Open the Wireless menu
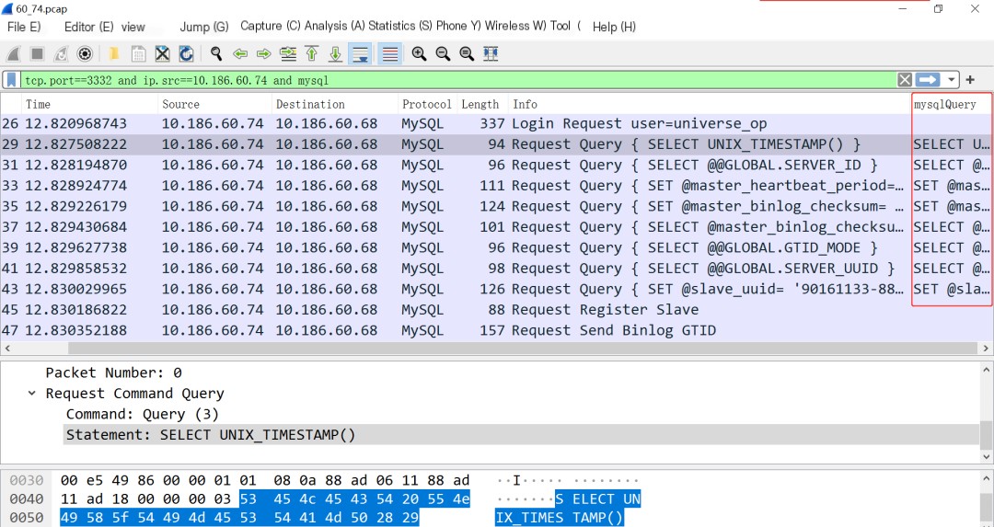 [515, 26]
